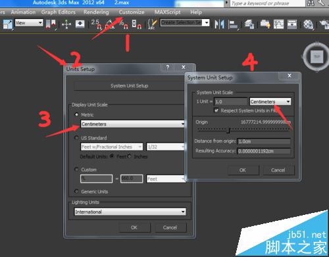Image resolution: width=329 pixels, height=257 pixels.
Task: Click the ViewCube top face
Action: coord(317,57)
